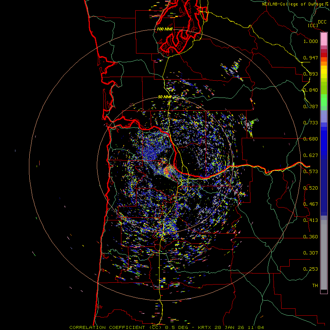Click the 0.360 value on the color scale
The image size is (330, 330).
click(311, 237)
